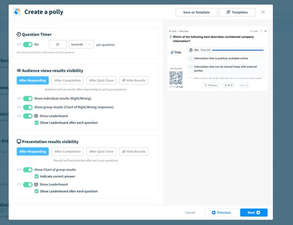293x225 pixels.
Task: Click the Question Timer clock icon
Action: [19, 34]
